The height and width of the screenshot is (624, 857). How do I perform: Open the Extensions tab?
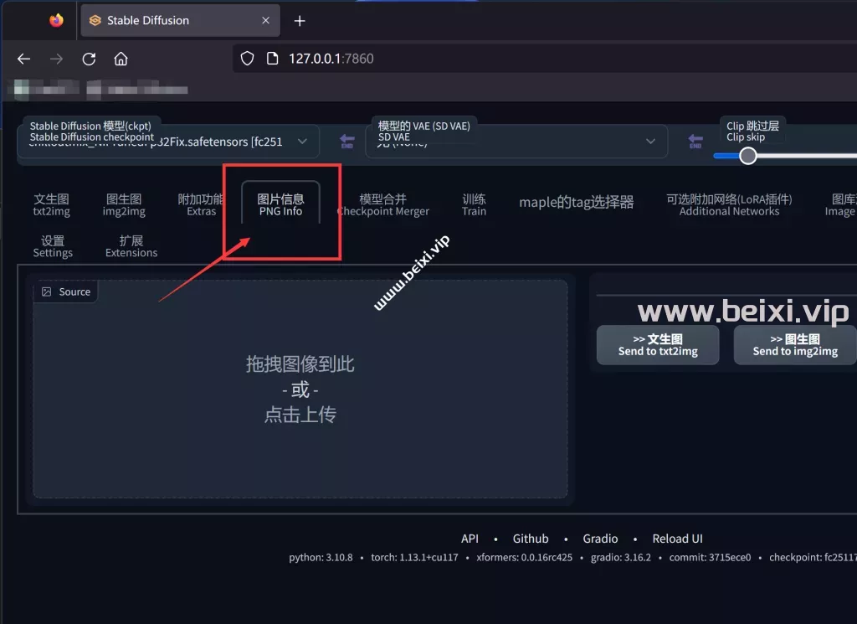(131, 246)
